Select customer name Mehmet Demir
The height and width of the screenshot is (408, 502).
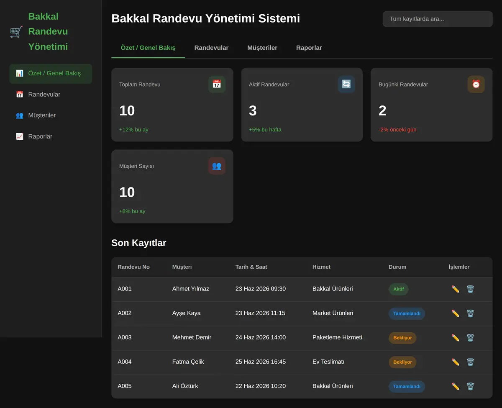(192, 337)
